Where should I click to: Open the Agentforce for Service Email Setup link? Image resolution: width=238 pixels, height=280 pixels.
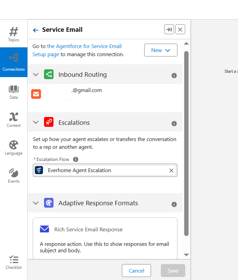[x=84, y=46]
